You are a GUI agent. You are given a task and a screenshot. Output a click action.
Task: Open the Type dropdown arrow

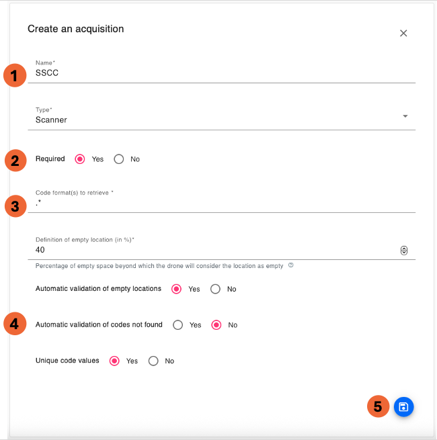point(405,116)
